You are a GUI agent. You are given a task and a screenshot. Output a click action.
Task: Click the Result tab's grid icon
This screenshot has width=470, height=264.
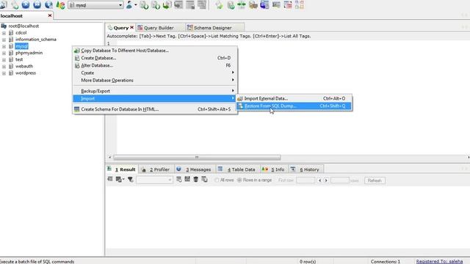(109, 169)
